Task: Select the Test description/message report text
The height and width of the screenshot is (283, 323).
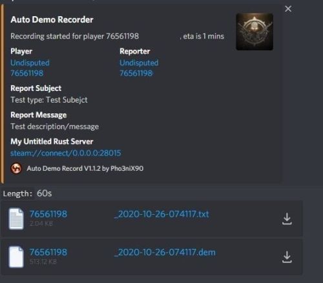Action: click(x=55, y=126)
